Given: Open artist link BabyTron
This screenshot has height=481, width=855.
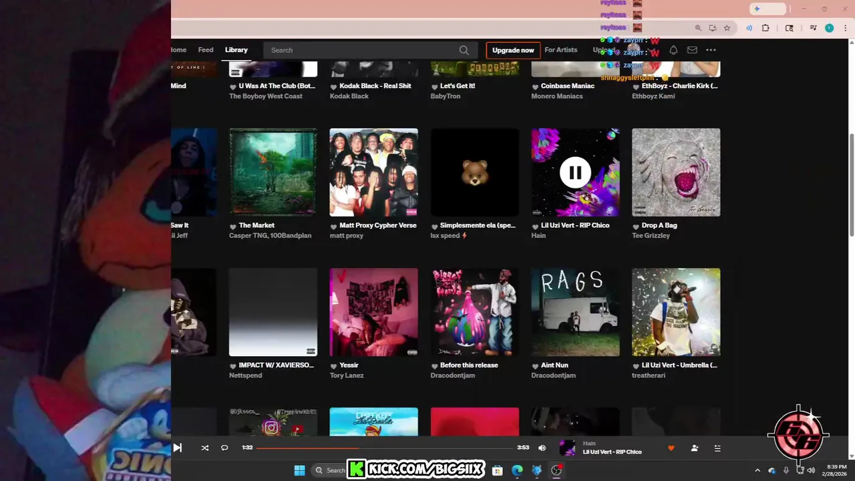Looking at the screenshot, I should coord(446,96).
